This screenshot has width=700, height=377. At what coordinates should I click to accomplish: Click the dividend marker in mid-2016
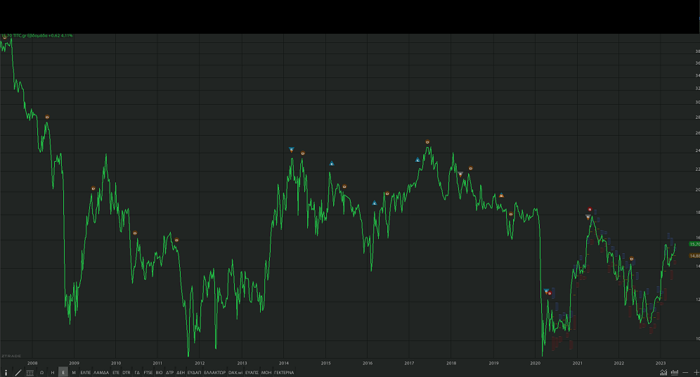coord(387,193)
